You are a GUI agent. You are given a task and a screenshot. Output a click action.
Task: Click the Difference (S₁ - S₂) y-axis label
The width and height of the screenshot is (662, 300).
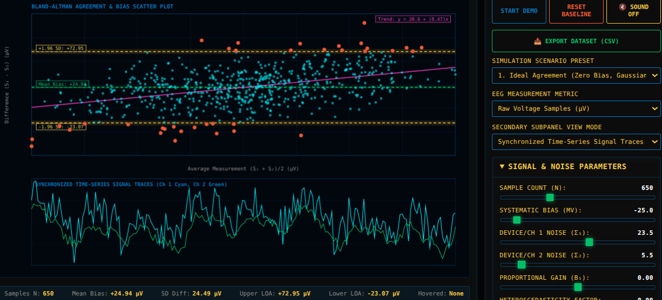(x=7, y=84)
